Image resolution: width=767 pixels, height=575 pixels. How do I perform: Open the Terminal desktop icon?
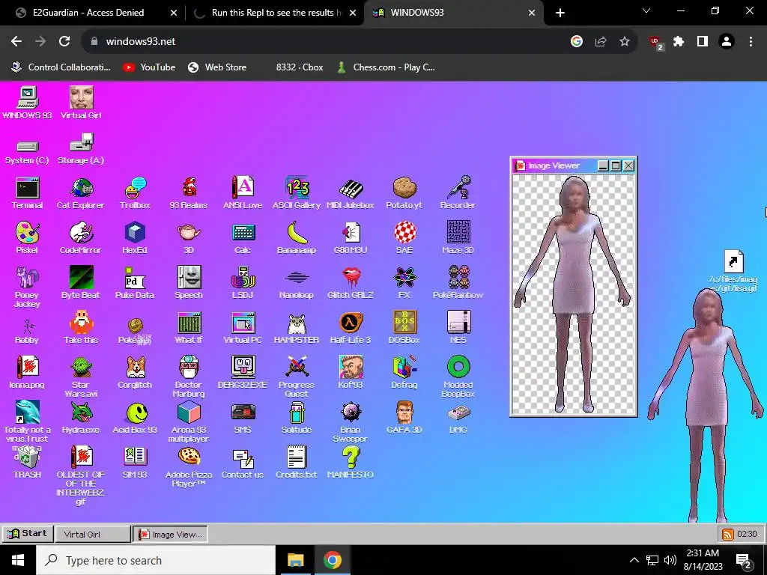click(27, 193)
